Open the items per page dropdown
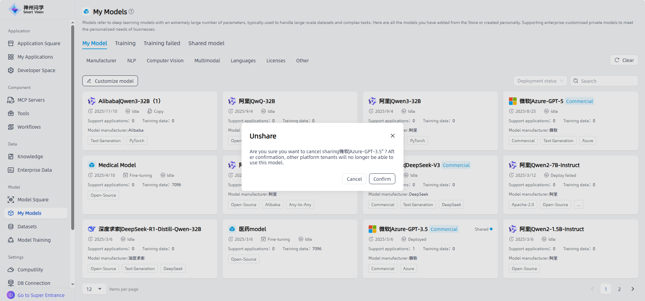This screenshot has width=645, height=301. pos(94,289)
